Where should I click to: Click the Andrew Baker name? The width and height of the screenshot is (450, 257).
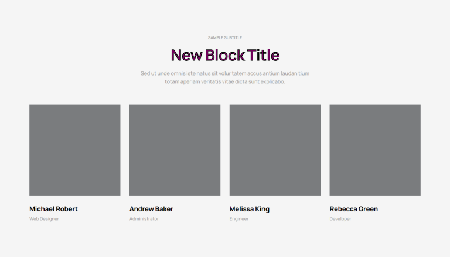pos(151,209)
